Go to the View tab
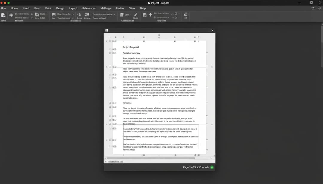 pos(132,8)
